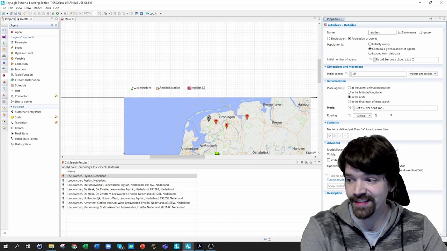Image resolution: width=447 pixels, height=251 pixels.
Task: Select the Connector palette element
Action: (21, 96)
